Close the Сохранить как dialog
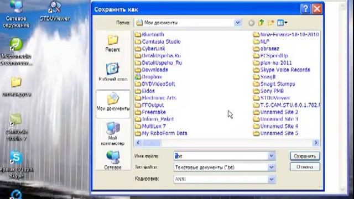This screenshot has height=199, width=354. click(x=317, y=9)
